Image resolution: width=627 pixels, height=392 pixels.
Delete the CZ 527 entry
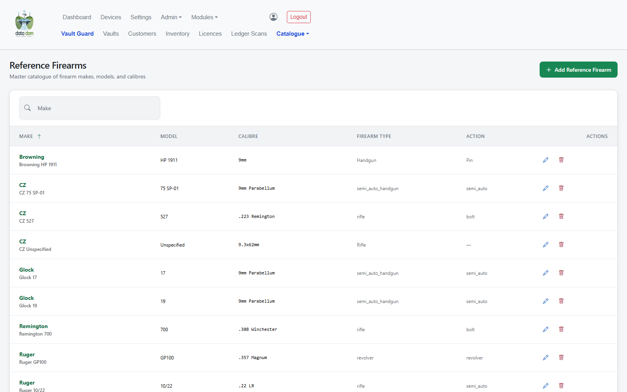pos(561,216)
